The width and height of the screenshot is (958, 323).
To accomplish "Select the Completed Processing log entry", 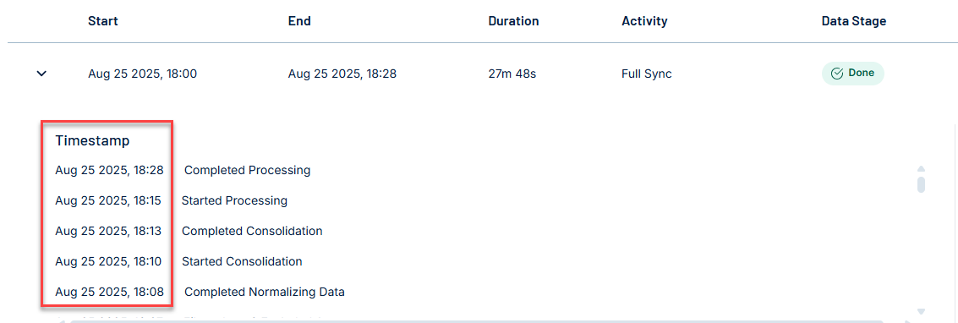I will point(248,170).
